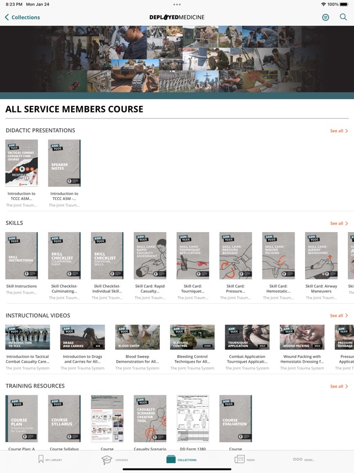Open Course Plan teaching guide

(21, 419)
